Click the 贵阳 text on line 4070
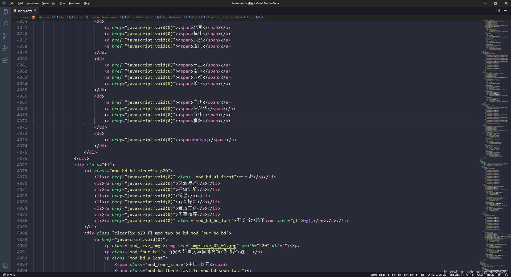Viewport: 511px width, 277px height. [x=198, y=121]
